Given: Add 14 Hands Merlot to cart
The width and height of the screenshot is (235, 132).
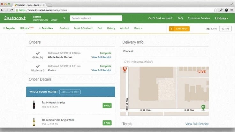Looking at the screenshot, I should [x=107, y=106].
